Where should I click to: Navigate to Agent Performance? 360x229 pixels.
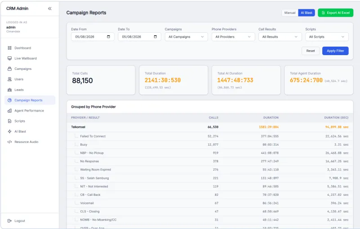point(30,111)
